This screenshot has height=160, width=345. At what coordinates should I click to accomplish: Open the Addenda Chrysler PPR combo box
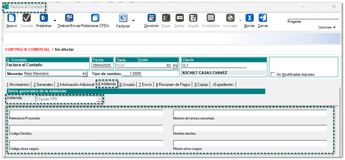click(69, 99)
